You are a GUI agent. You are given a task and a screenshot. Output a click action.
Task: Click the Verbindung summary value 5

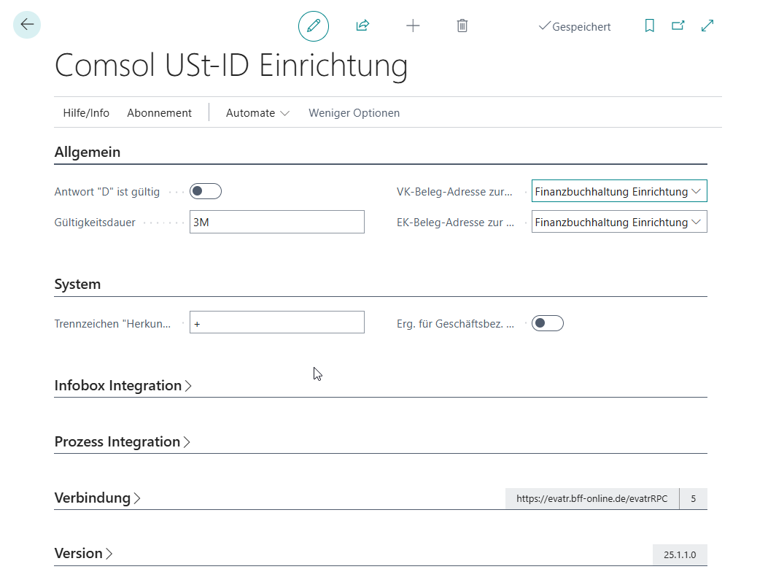coord(694,499)
